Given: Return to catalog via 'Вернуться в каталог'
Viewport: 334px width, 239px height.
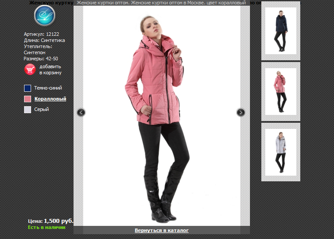Looking at the screenshot, I should tap(162, 230).
